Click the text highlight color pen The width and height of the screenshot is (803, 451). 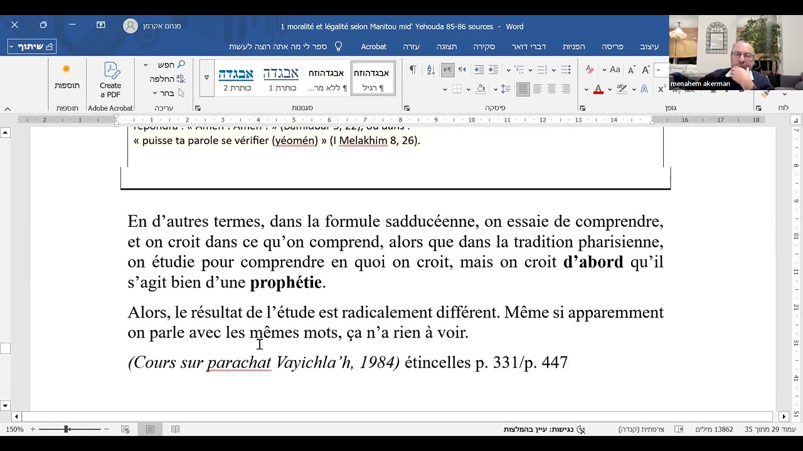coord(622,89)
